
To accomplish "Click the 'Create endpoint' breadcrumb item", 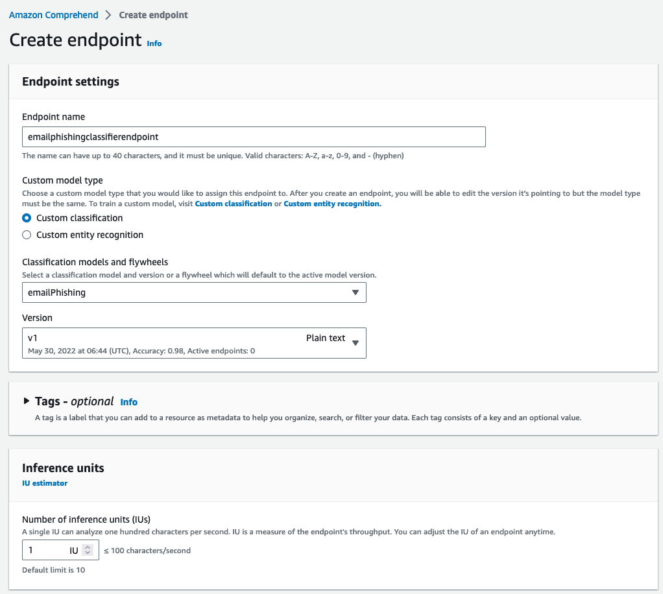I will [153, 15].
